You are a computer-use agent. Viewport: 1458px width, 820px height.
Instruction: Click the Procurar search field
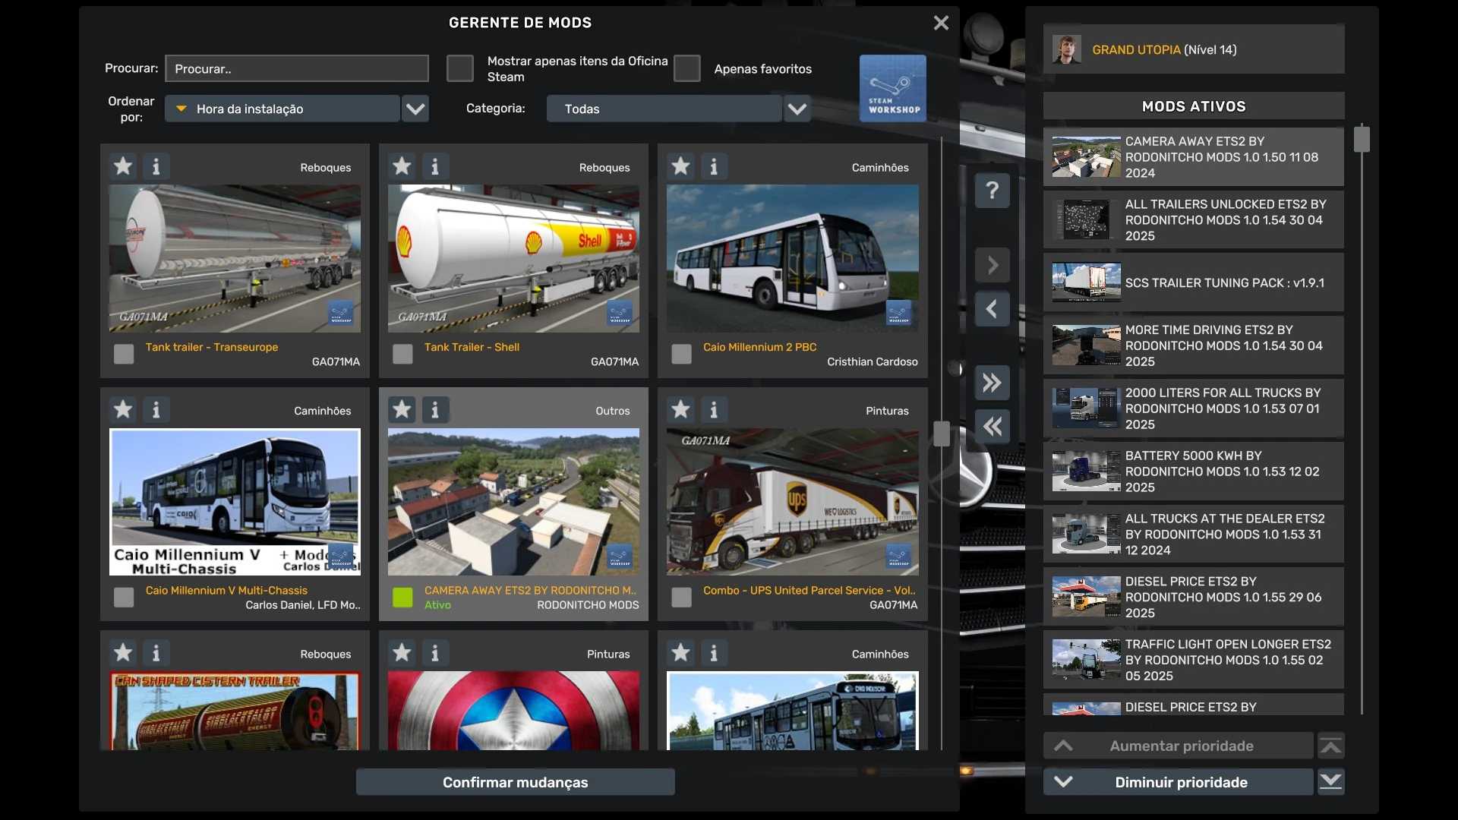[297, 68]
